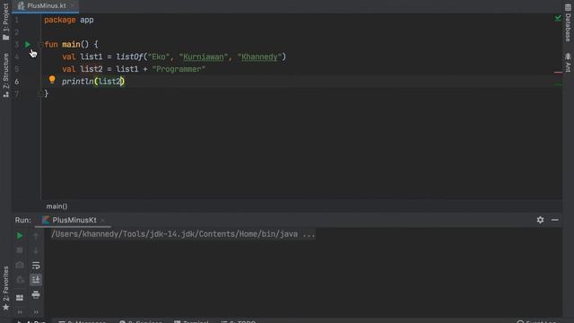Screen dimensions: 574x323
Task: Show more actions under left Run toolbar column
Action: (20, 312)
